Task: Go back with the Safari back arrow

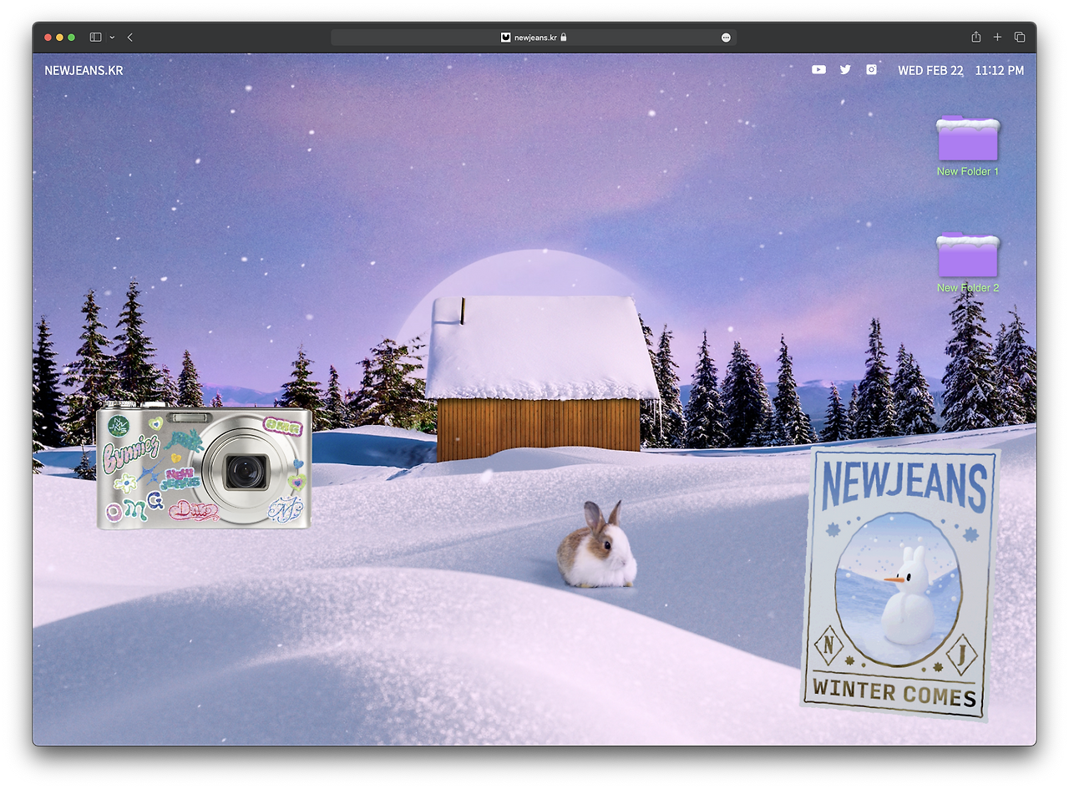Action: click(x=130, y=38)
